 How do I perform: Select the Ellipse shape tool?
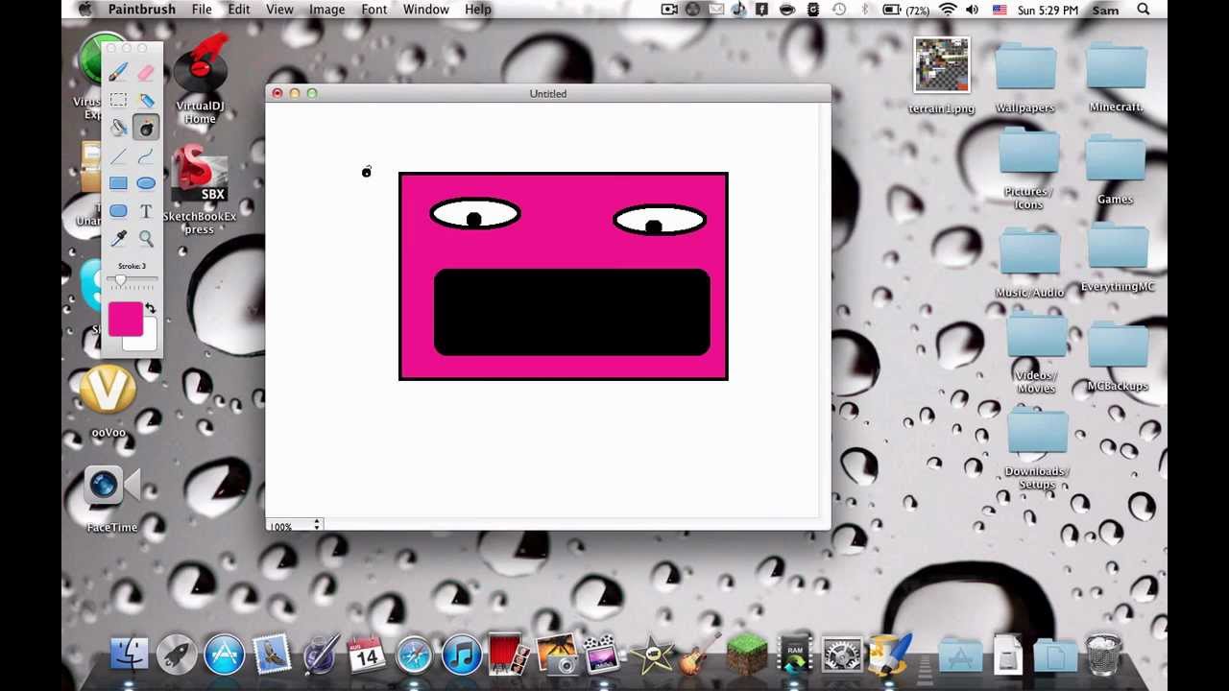(146, 183)
